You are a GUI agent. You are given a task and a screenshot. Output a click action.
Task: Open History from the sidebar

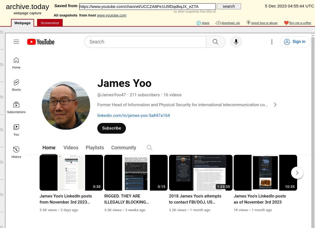16,152
